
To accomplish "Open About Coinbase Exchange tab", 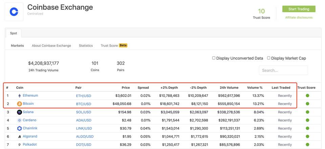I will click(x=51, y=46).
